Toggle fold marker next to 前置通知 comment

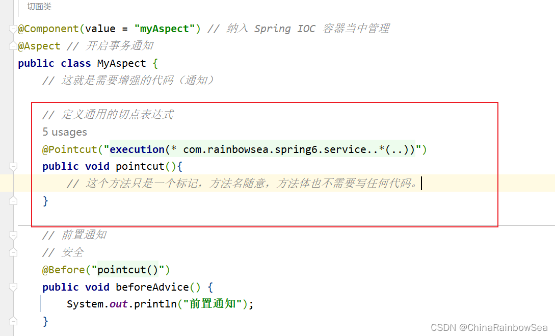pos(13,235)
